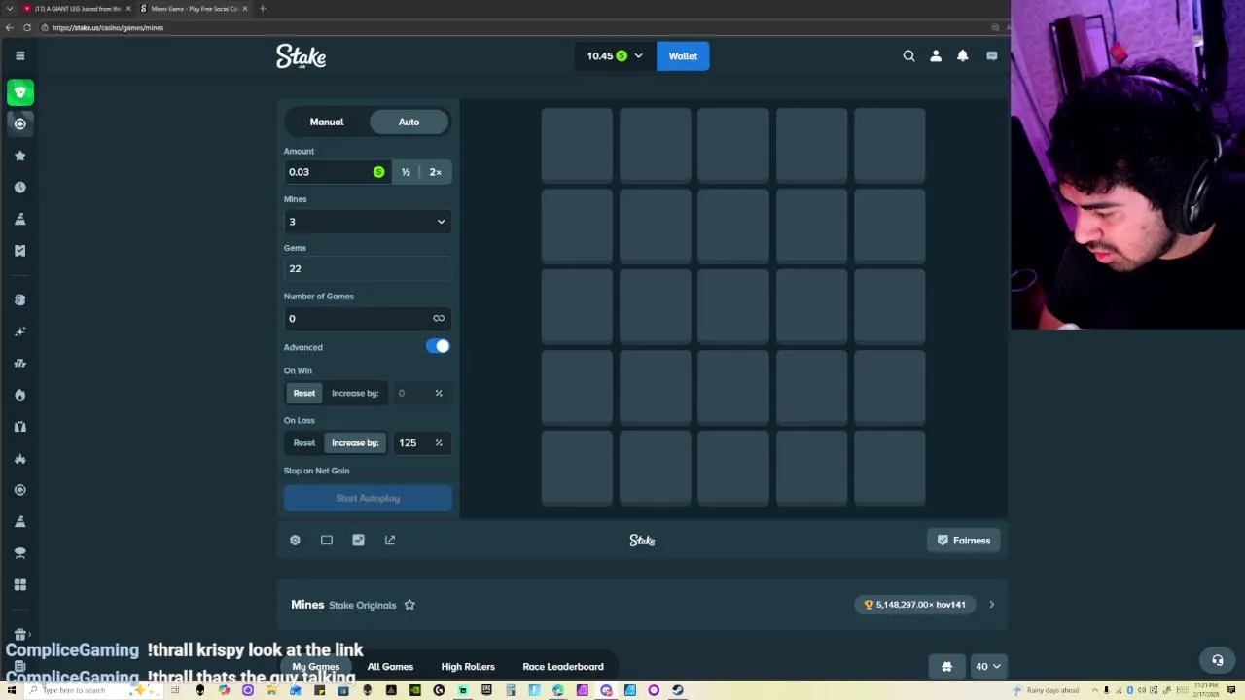Open the search magnifier in header

click(x=908, y=56)
